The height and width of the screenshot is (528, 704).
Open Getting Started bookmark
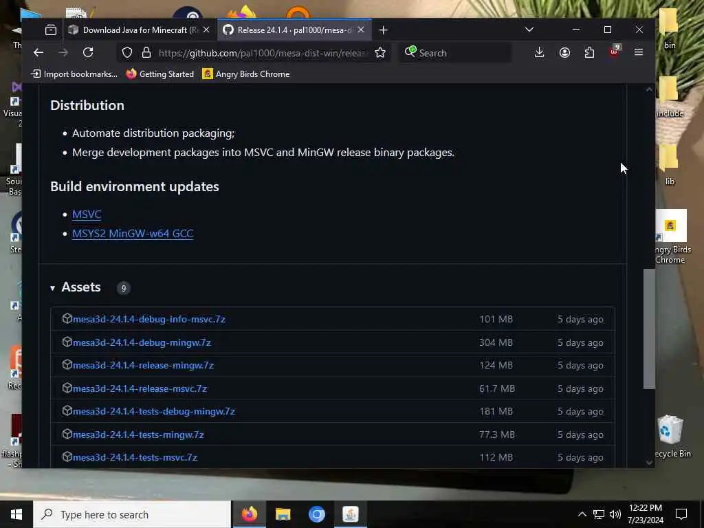click(159, 74)
